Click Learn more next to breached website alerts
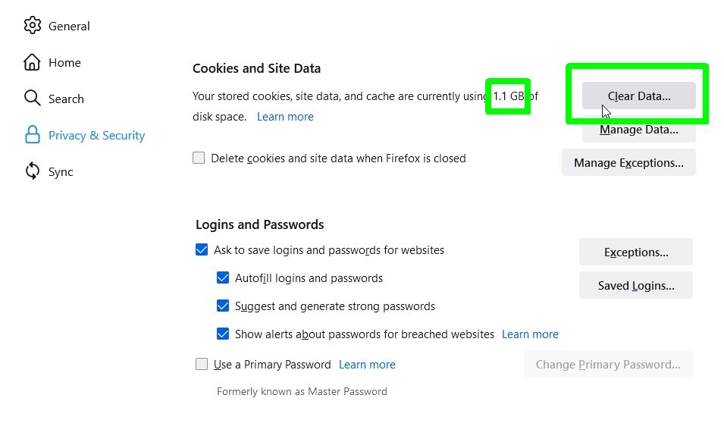The image size is (724, 439). coord(530,334)
